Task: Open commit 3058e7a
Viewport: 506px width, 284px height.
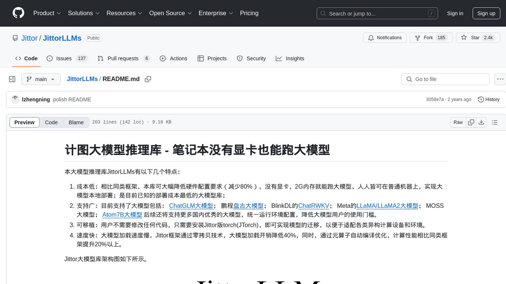Action: 435,100
